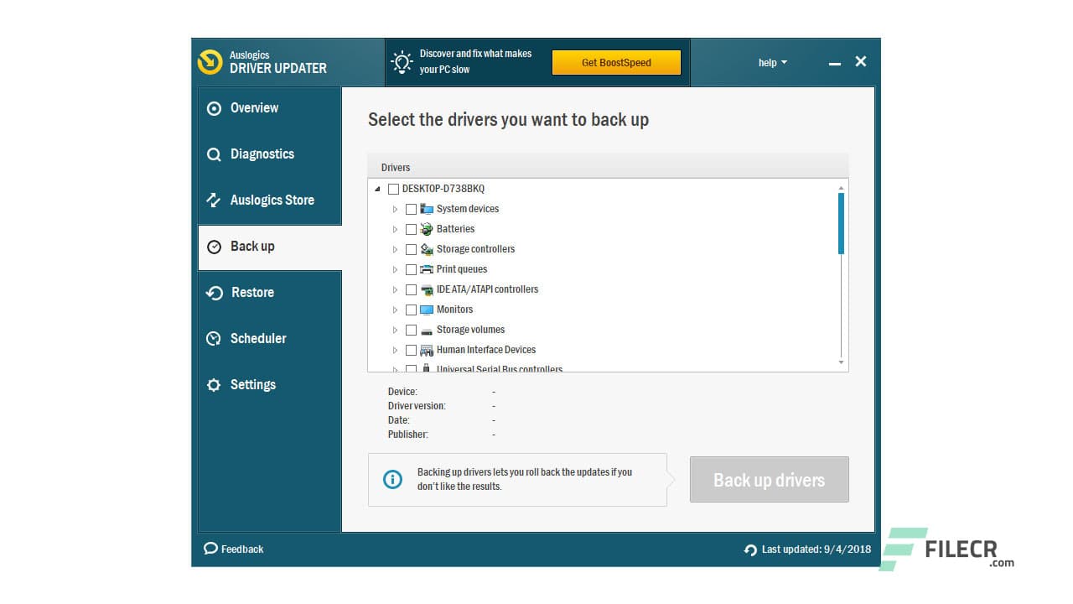Open Diagnostics from the sidebar
Image resolution: width=1073 pixels, height=604 pixels.
(x=215, y=154)
